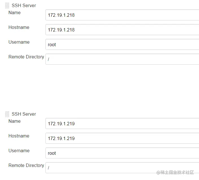
Task: Click the Name field containing 172.19.1.219
Action: point(122,124)
